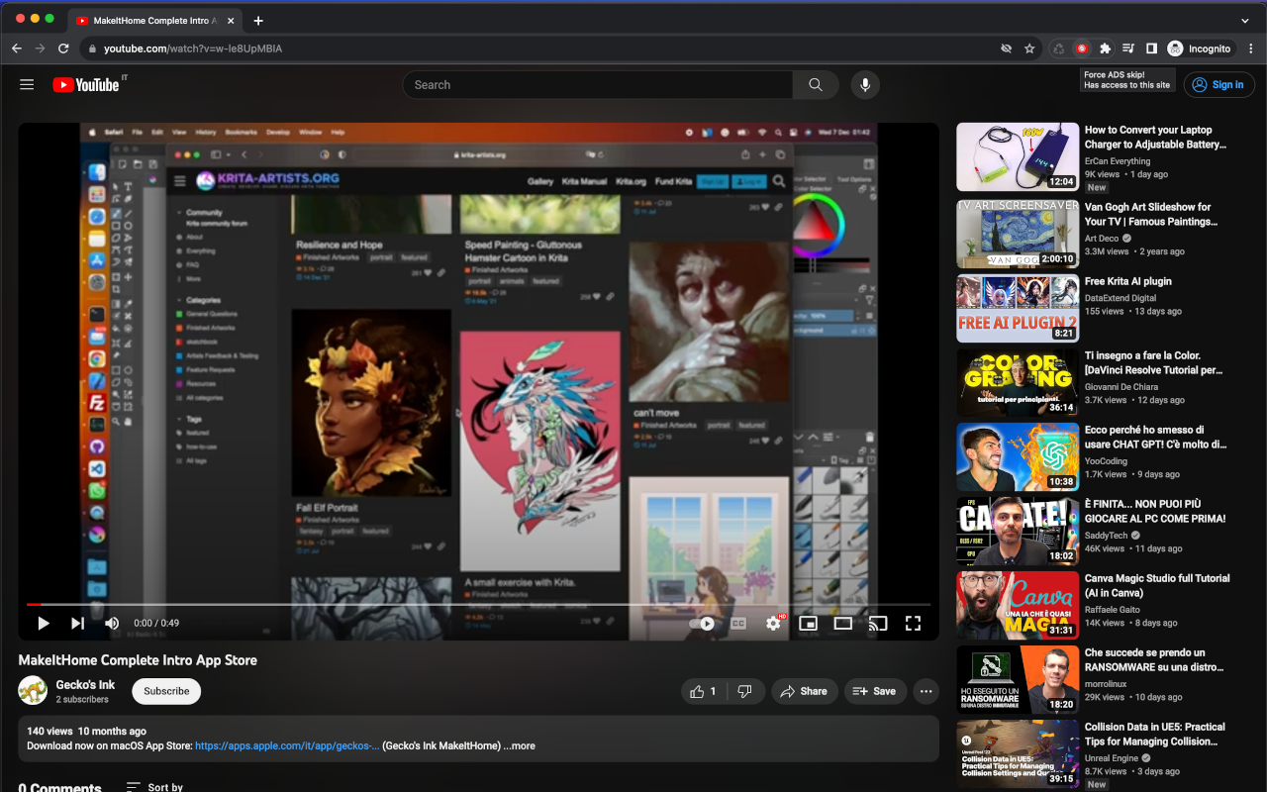This screenshot has width=1267, height=792.
Task: Open Gecko's Ink channel name link
Action: (85, 684)
